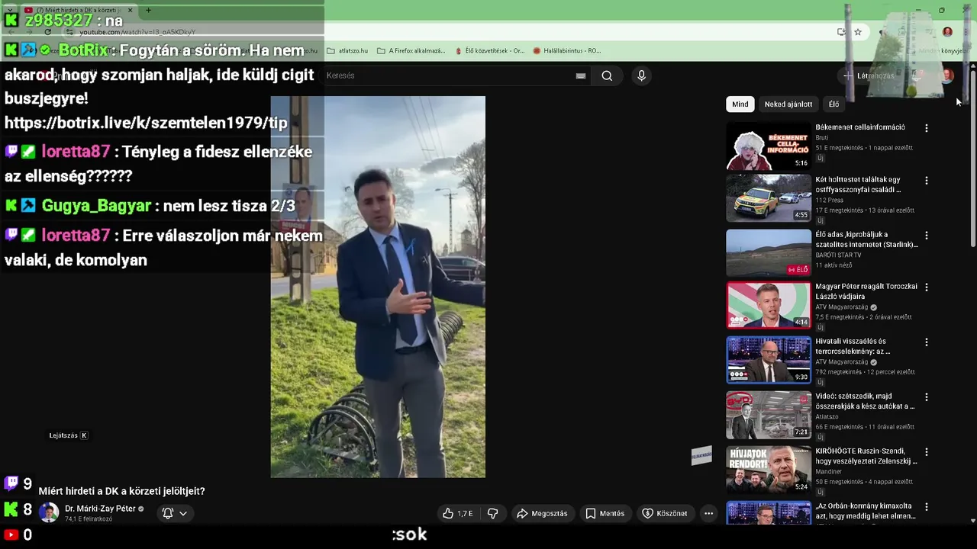Open a new browser tab with plus

coord(148,10)
